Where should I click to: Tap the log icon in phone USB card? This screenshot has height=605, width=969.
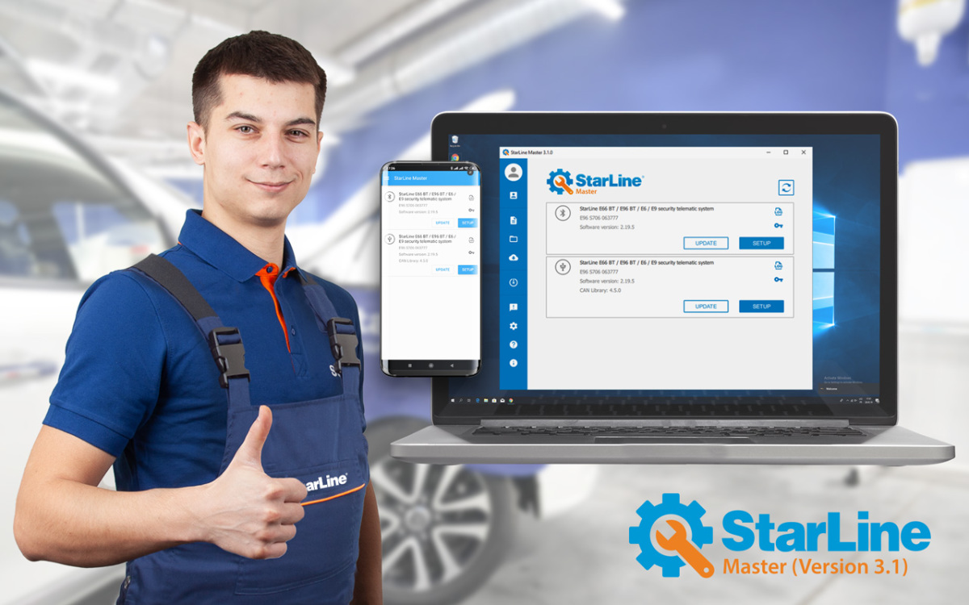pyautogui.click(x=471, y=240)
